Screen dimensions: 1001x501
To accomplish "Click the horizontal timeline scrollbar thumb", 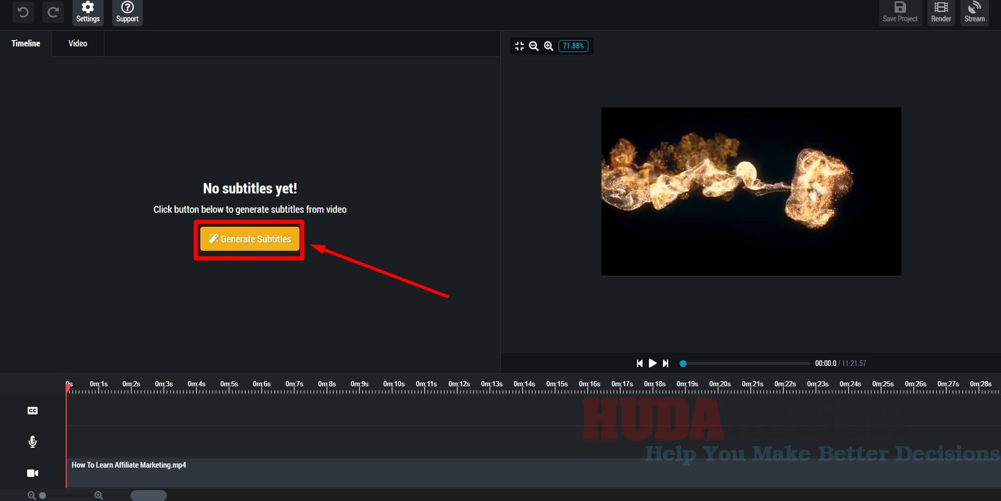I will click(x=149, y=495).
